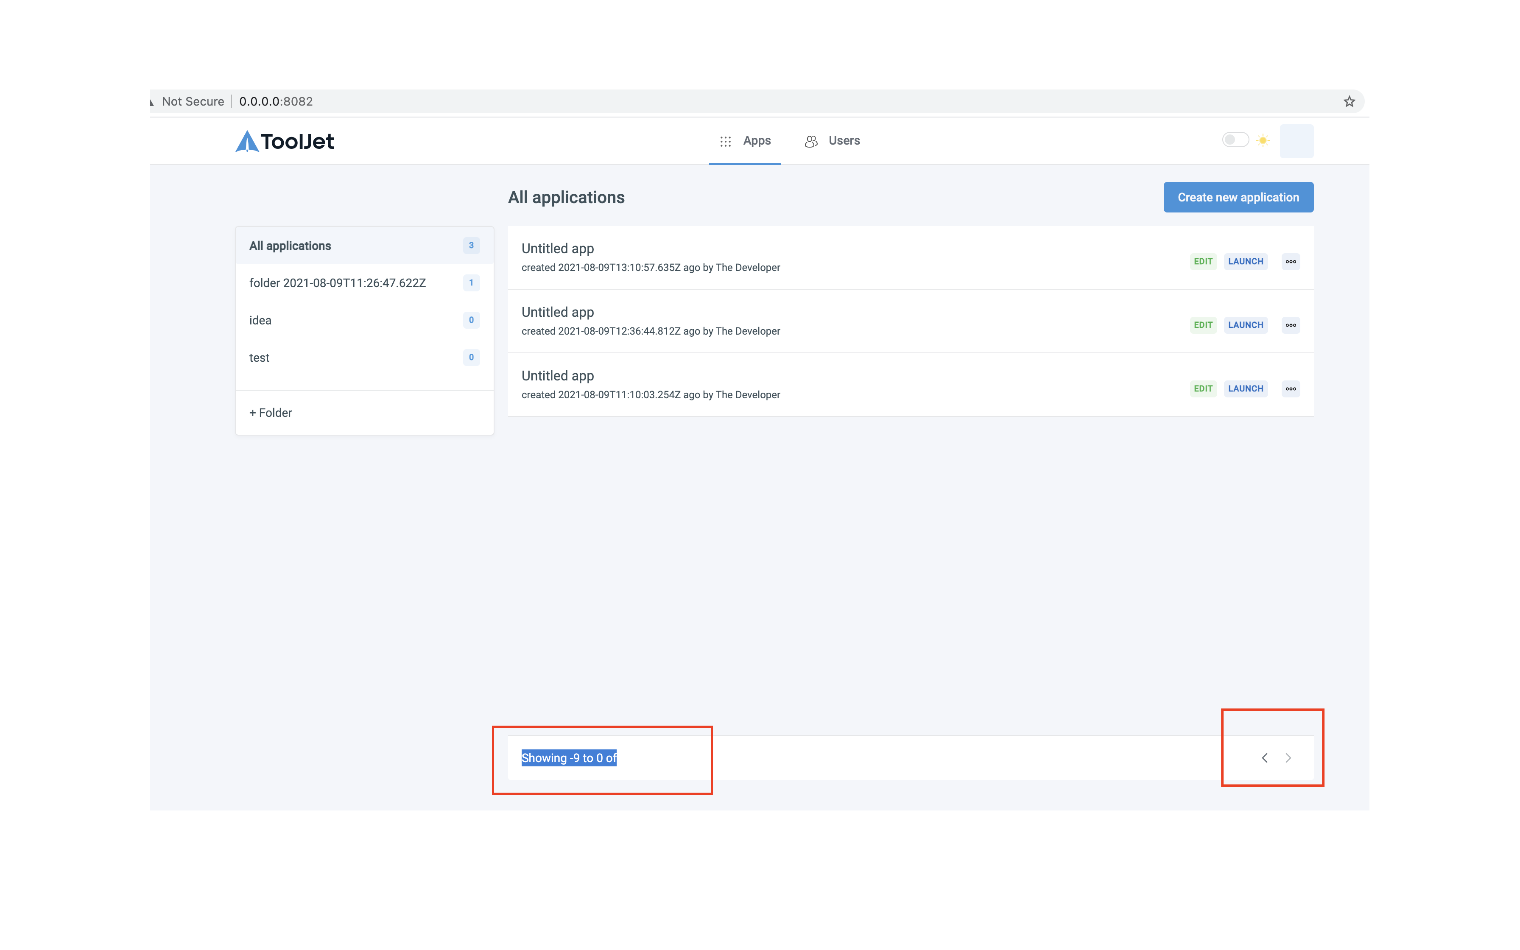Click the bookmark star in the address bar
Screen dimensions: 1520x950
pyautogui.click(x=1349, y=101)
